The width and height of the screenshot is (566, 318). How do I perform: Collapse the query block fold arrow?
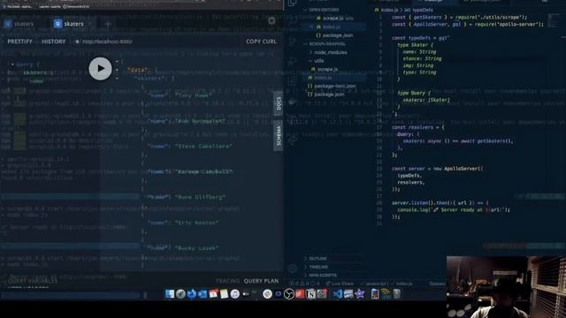pyautogui.click(x=12, y=64)
